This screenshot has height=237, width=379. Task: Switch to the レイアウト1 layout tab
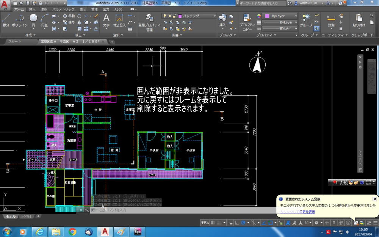(x=27, y=217)
